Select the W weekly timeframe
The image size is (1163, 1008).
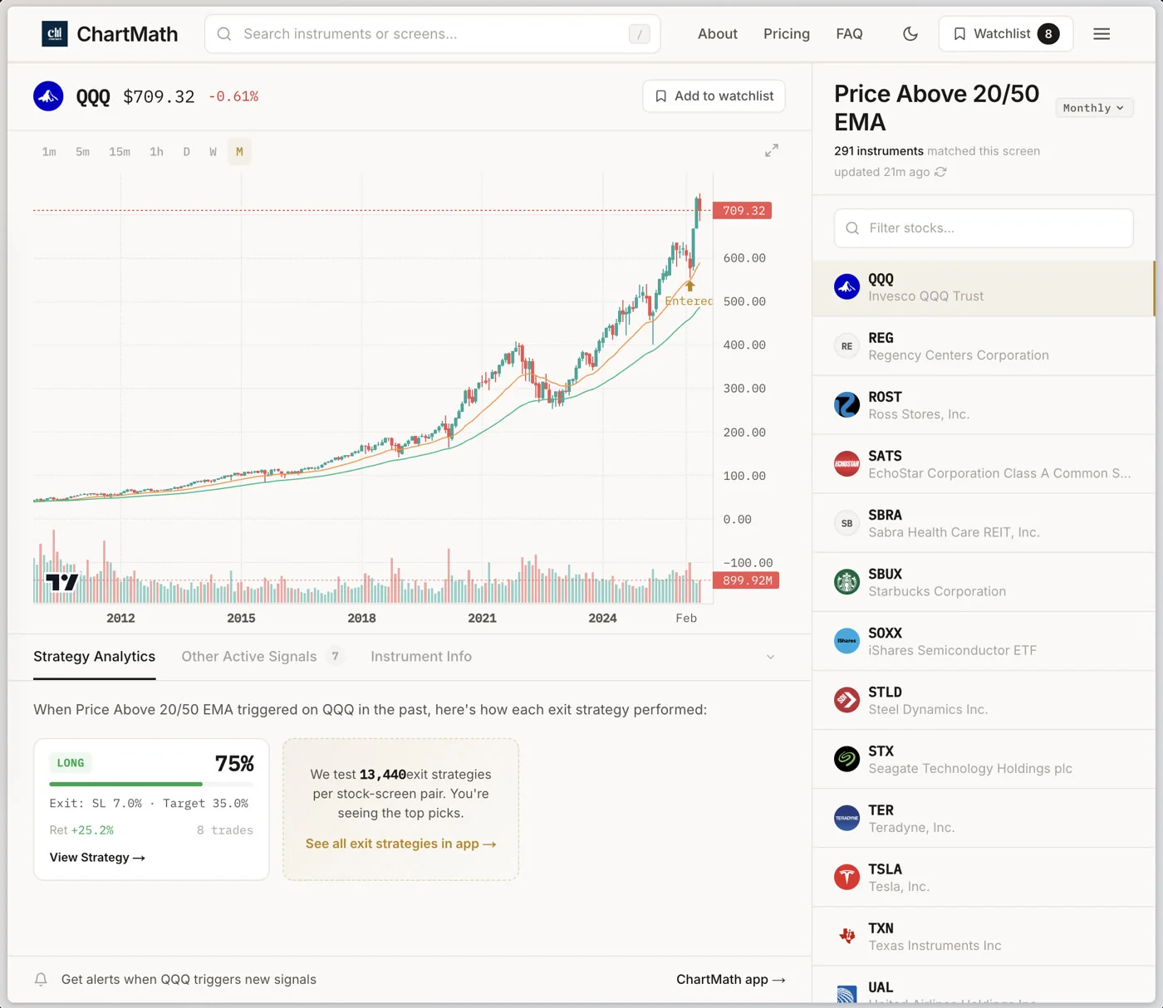coord(213,152)
